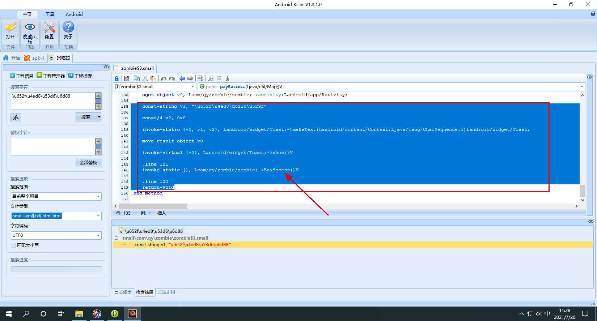Click the 全部替换 button
Viewport: 597px width, 321px height.
click(x=88, y=163)
